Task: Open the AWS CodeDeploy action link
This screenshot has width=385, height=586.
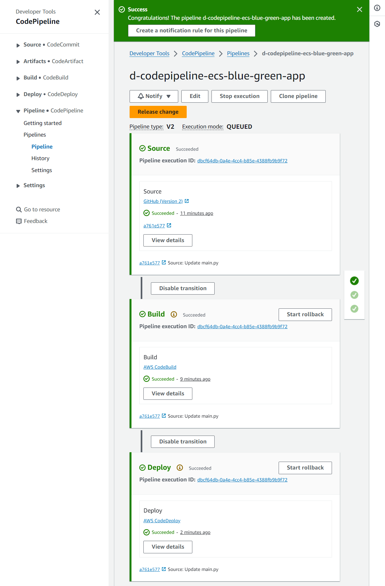Action: [x=162, y=520]
